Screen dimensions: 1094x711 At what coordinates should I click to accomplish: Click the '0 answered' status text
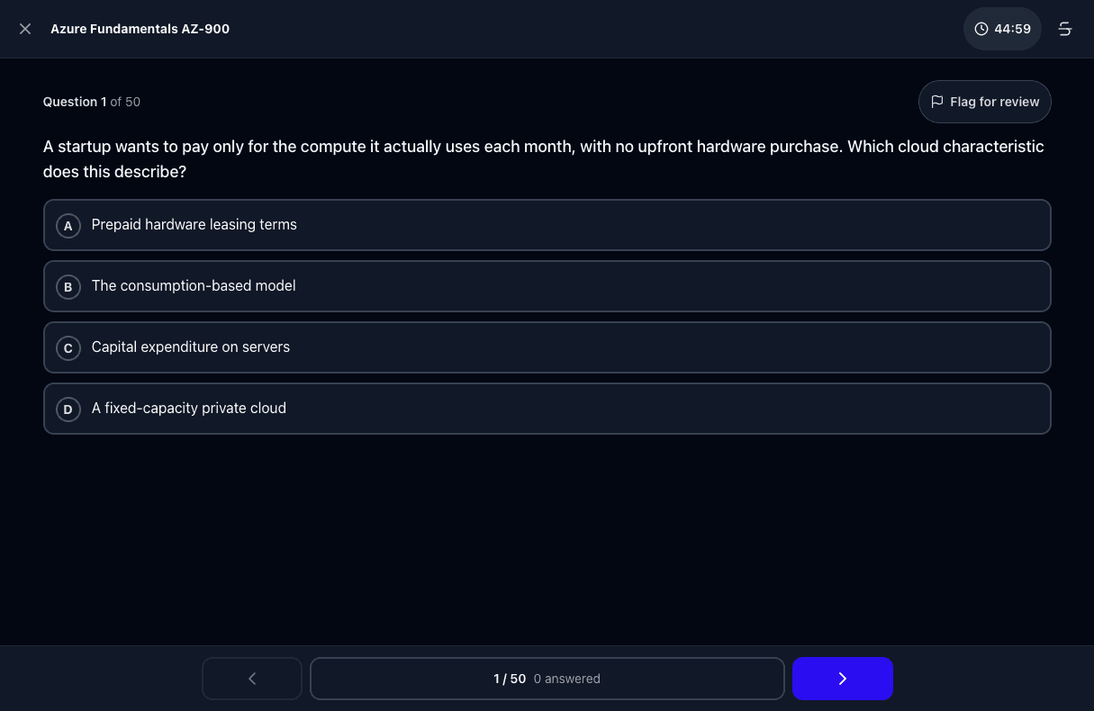tap(567, 679)
